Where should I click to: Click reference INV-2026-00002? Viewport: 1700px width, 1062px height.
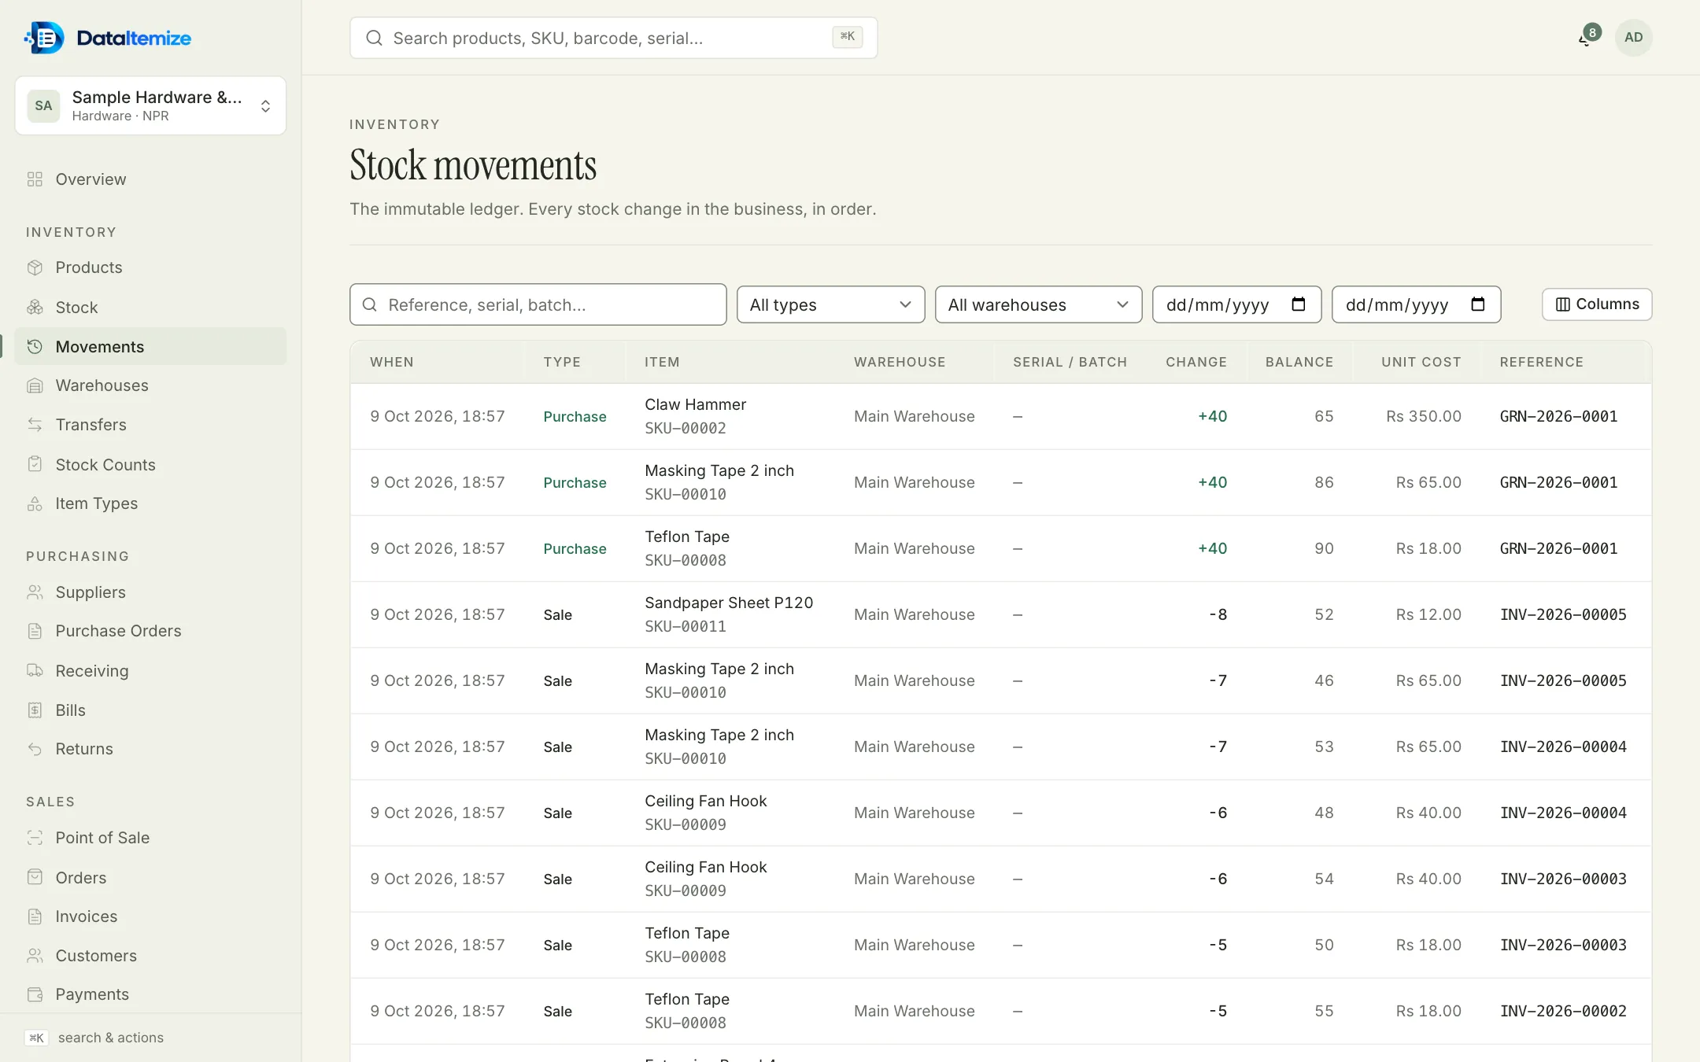[1563, 1011]
